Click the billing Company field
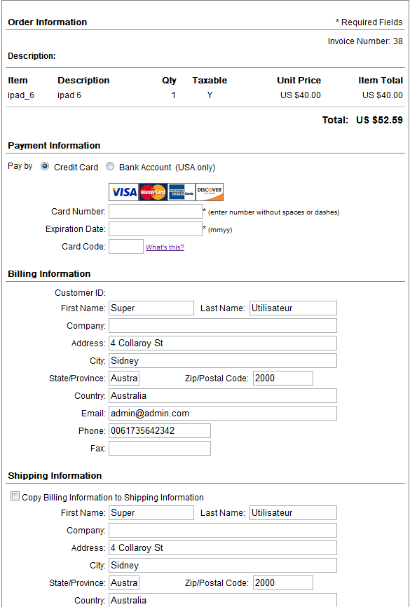 (223, 325)
